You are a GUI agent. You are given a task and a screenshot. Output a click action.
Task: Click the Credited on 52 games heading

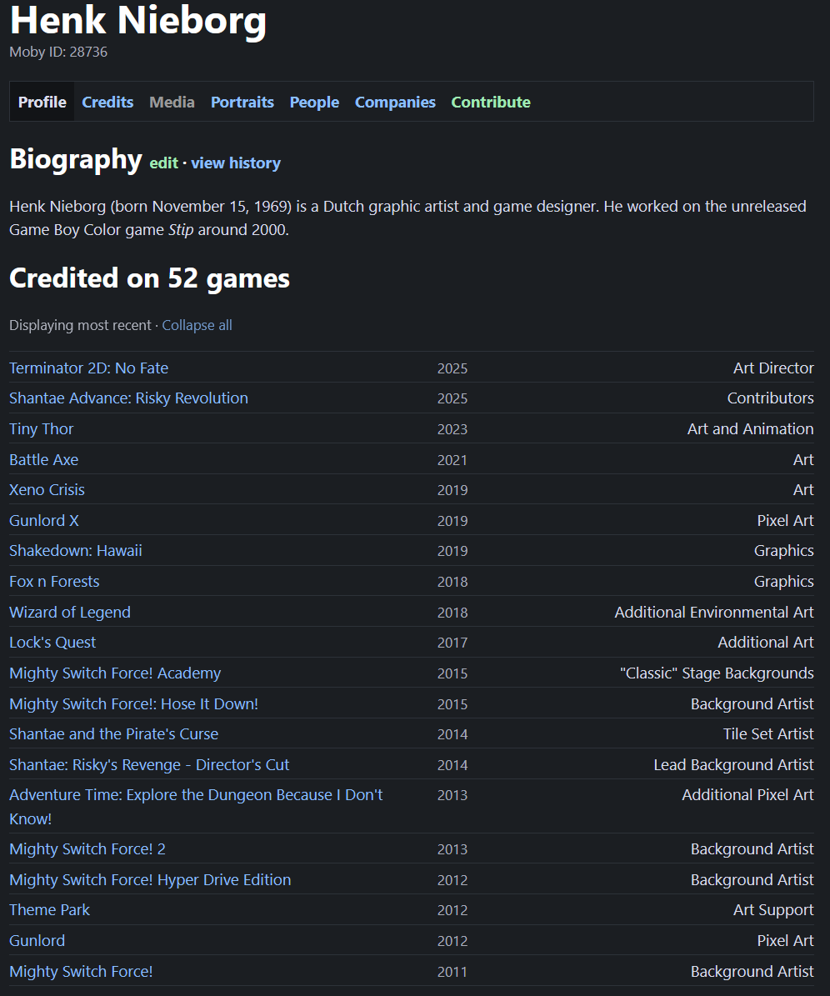click(x=150, y=278)
